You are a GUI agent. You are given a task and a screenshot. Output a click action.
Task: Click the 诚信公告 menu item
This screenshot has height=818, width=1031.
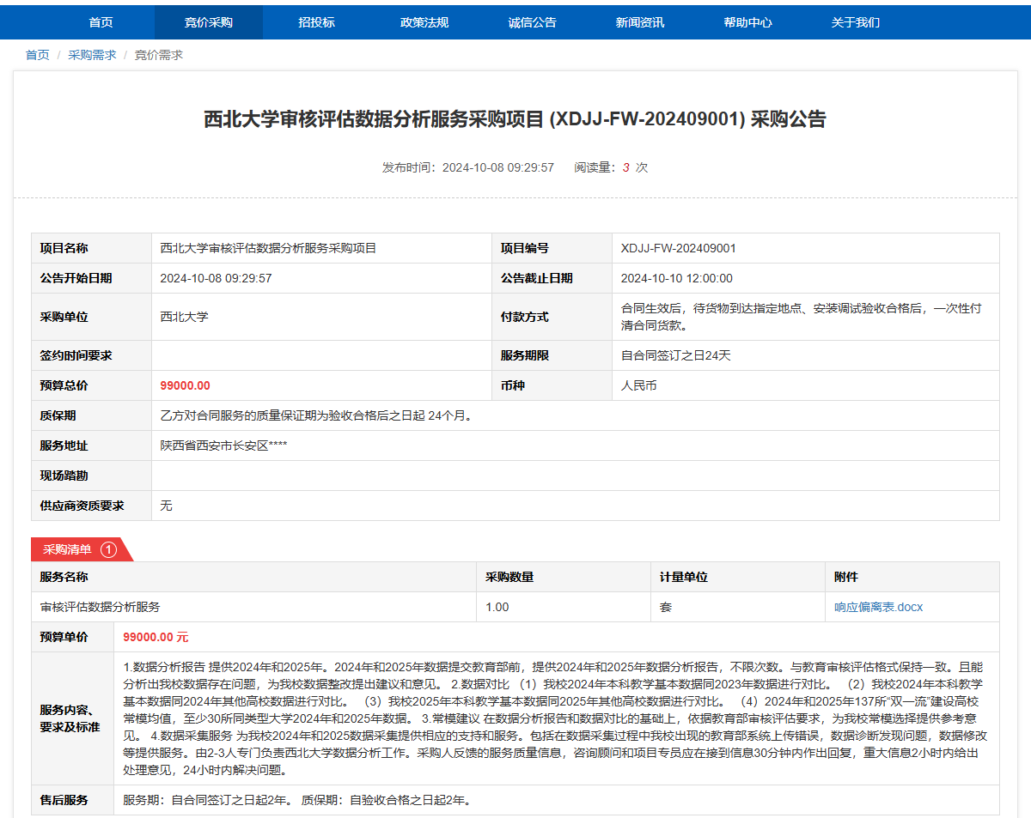point(532,22)
